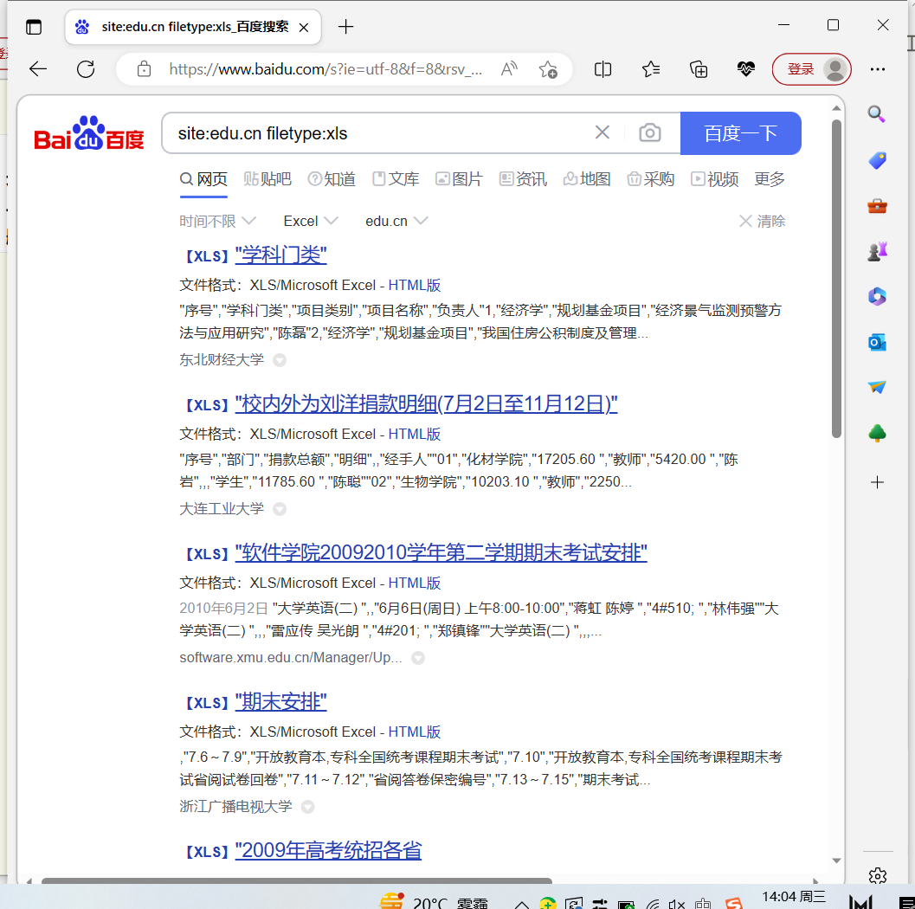The width and height of the screenshot is (915, 909).
Task: Click the vertical page scrollbar thumb
Action: (x=836, y=279)
